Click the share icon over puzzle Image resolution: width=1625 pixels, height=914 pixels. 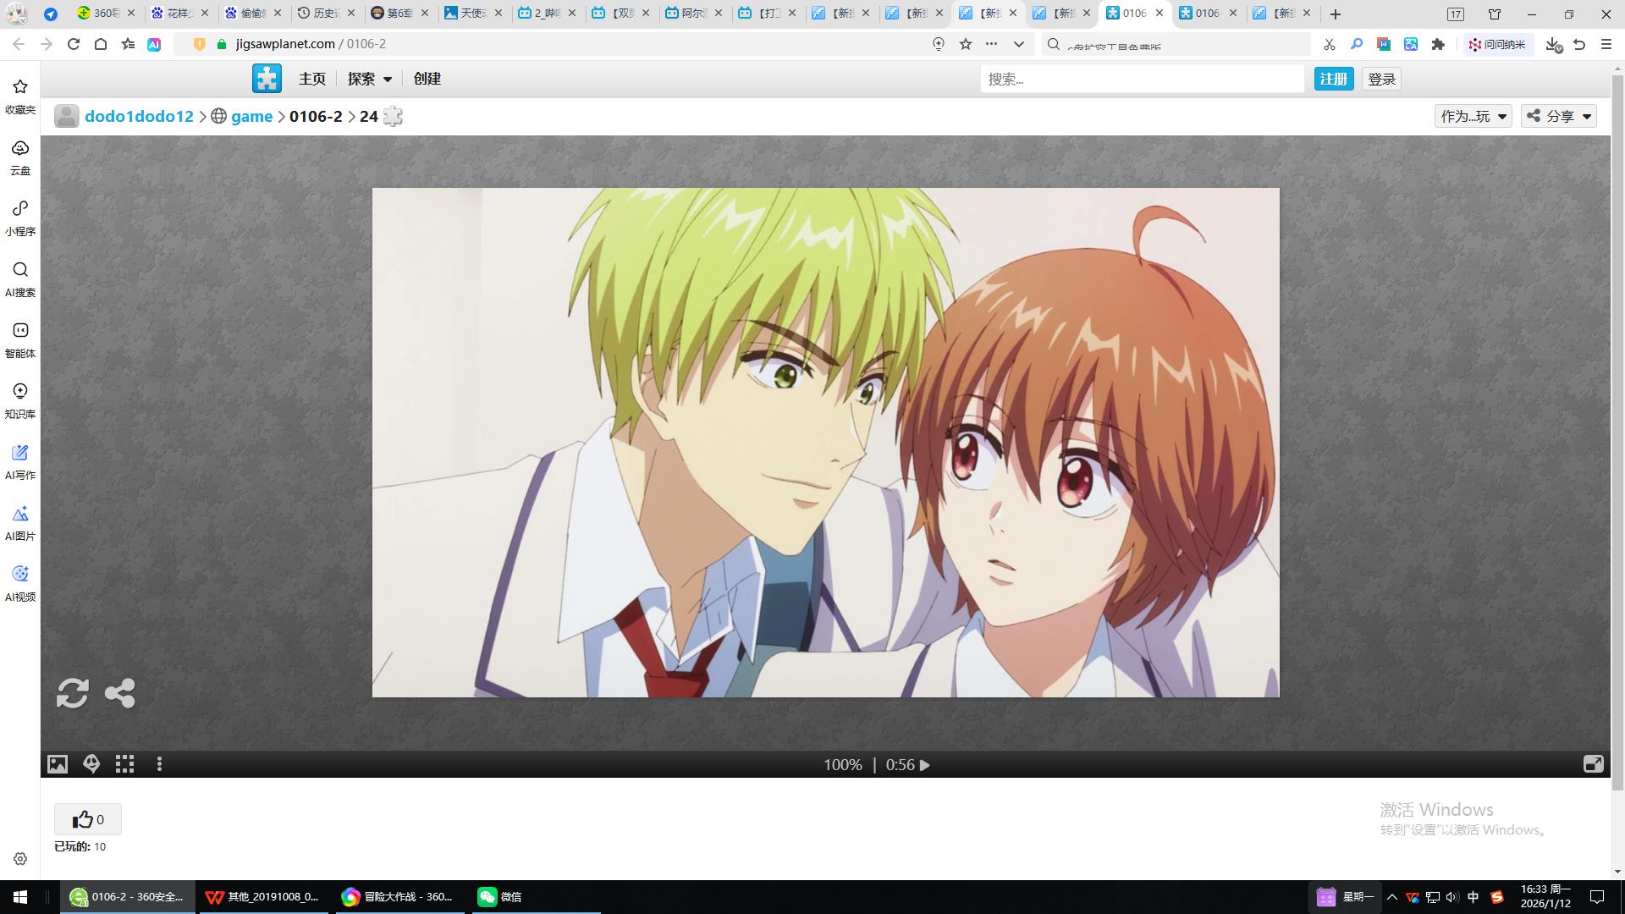(119, 693)
